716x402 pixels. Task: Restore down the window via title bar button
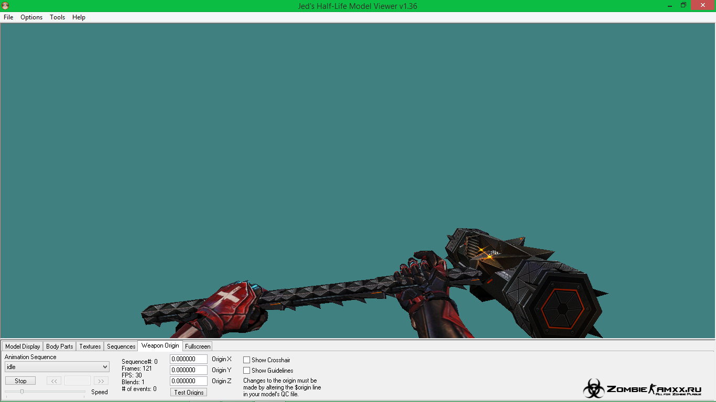point(684,5)
